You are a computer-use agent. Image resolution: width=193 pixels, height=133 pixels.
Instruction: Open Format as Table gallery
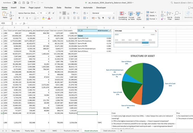point(131,13)
